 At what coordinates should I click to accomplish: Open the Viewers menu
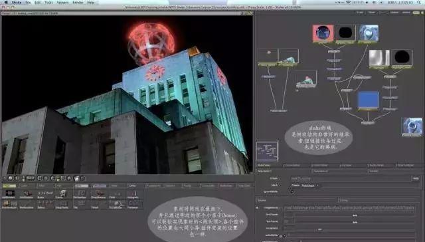[62, 3]
